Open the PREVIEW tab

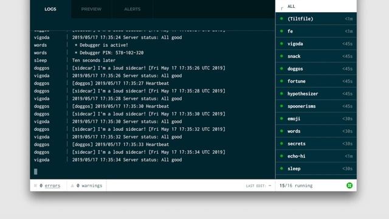91,9
